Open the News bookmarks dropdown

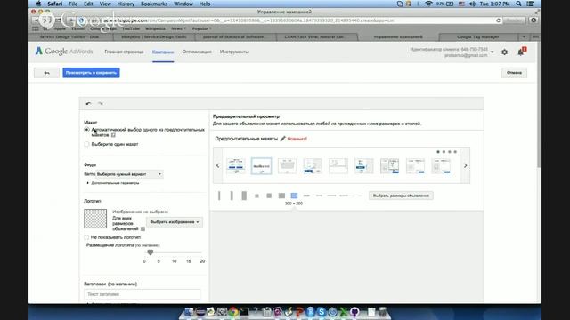coord(178,28)
